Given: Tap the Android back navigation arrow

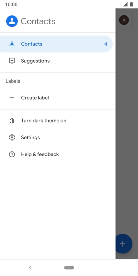Looking at the screenshot, I should point(30,268).
